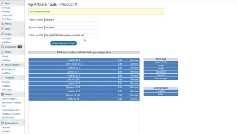Collapse the Appearance menu arrow
This screenshot has width=238, height=134.
22,123
